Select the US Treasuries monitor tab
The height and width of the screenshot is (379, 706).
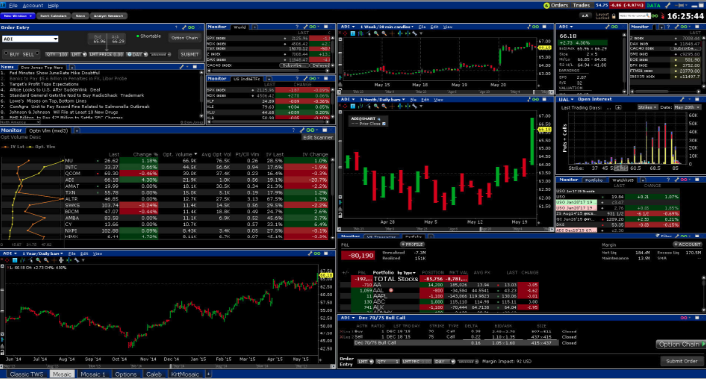(381, 237)
